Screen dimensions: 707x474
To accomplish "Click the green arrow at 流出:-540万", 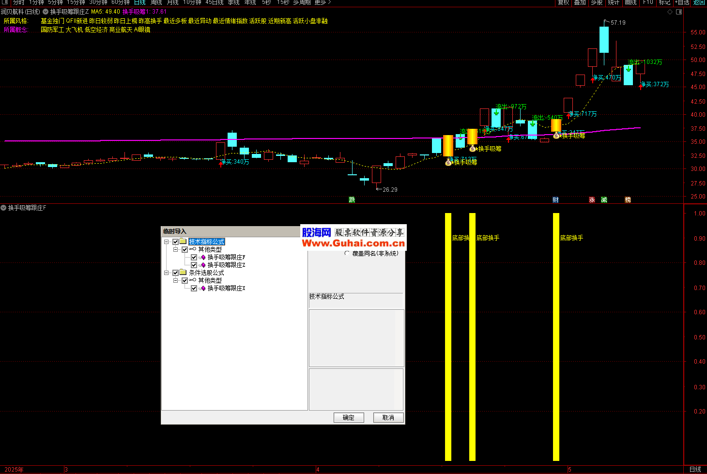I will (x=533, y=124).
